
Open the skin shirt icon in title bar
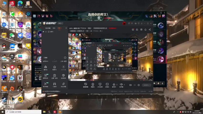[139, 23]
